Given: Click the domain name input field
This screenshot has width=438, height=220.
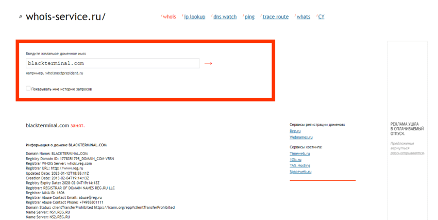Looking at the screenshot, I should tap(112, 63).
